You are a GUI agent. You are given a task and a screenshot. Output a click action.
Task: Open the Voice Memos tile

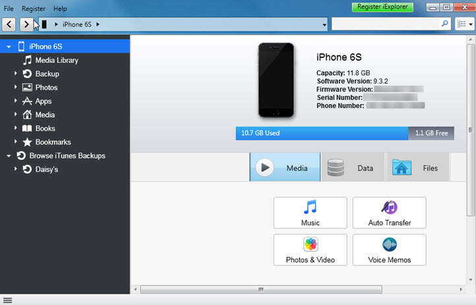(389, 250)
